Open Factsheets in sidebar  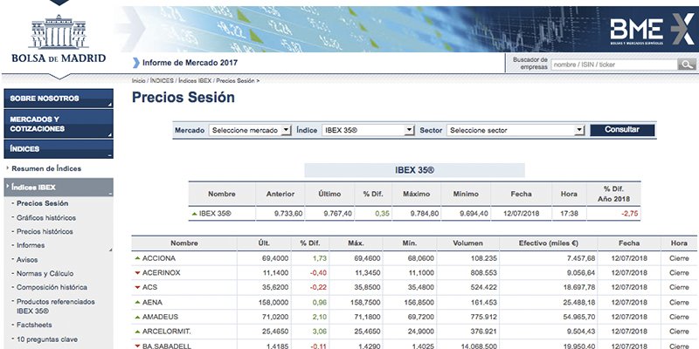point(34,325)
